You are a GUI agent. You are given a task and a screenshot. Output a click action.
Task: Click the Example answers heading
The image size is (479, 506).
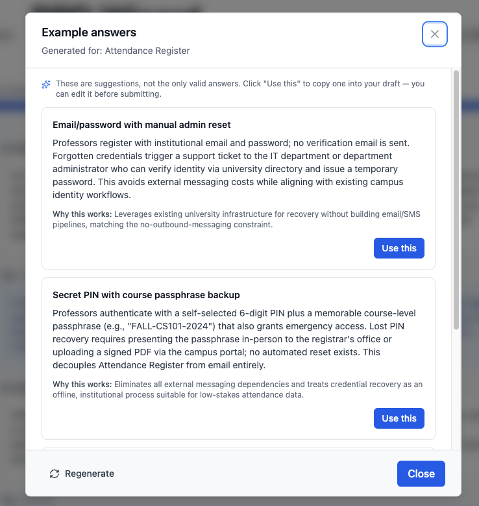tap(89, 32)
